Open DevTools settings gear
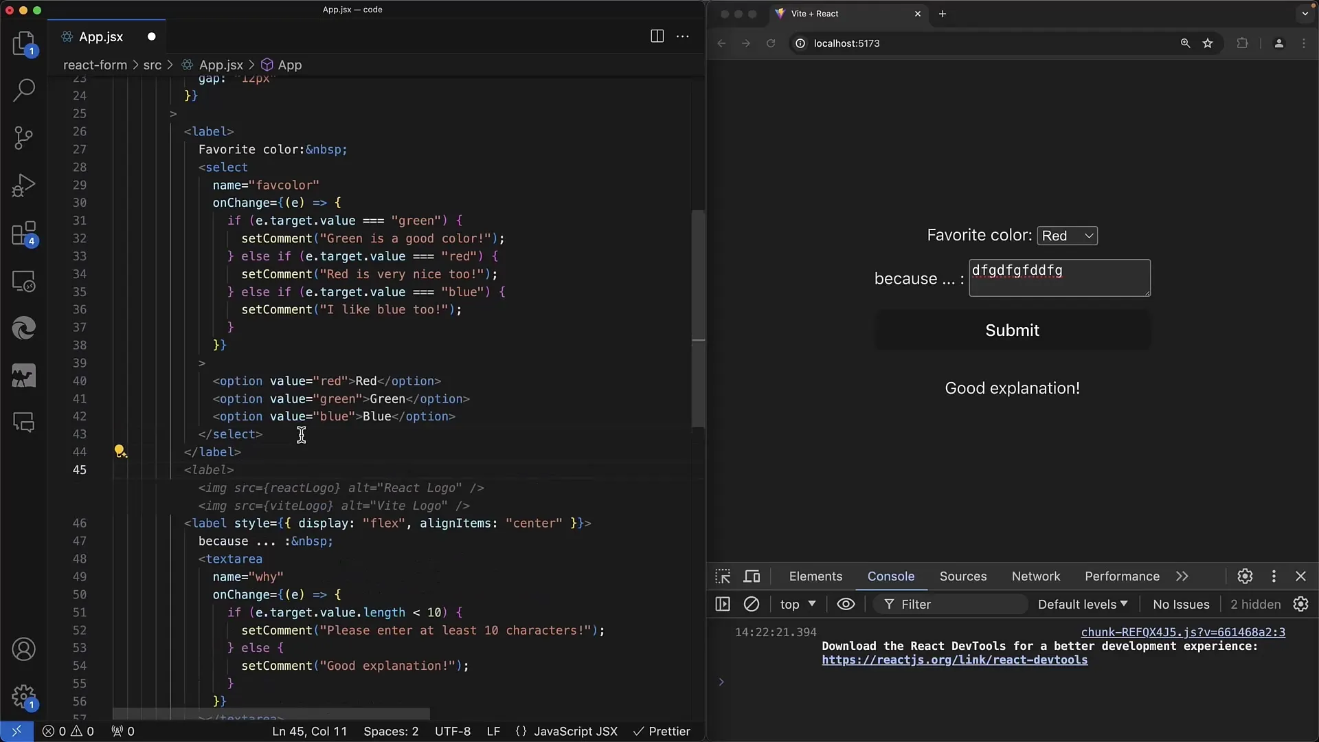This screenshot has height=742, width=1319. 1245,576
